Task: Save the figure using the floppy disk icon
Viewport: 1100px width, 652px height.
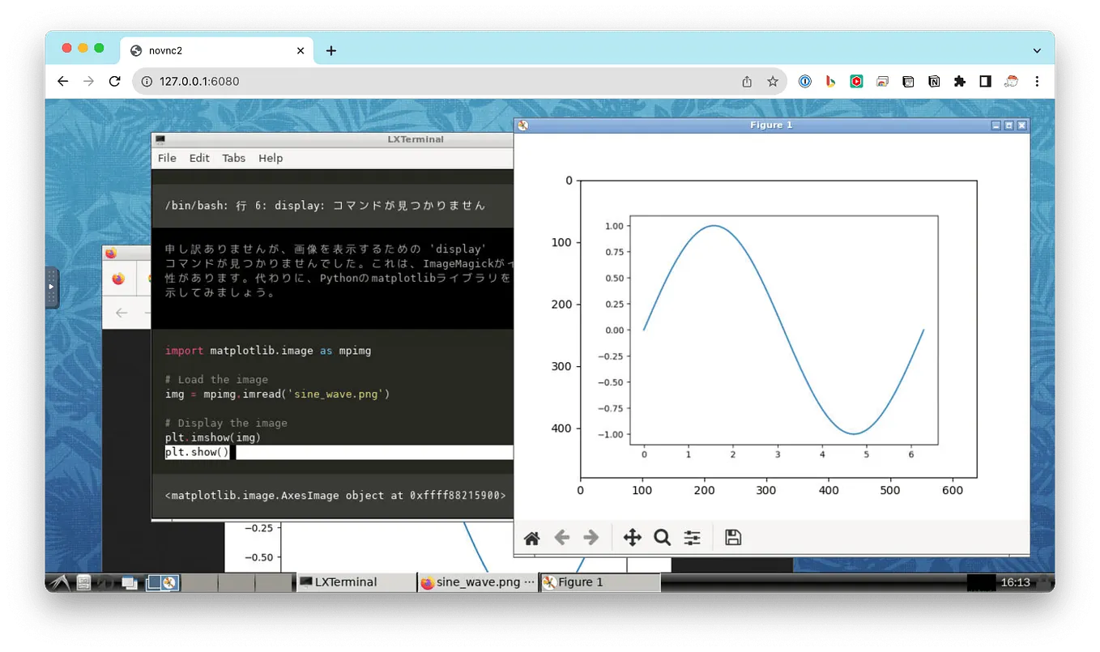Action: [x=732, y=537]
